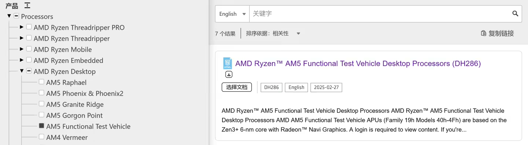Click the AM5 Gorgon Point label
This screenshot has width=528, height=145.
(74, 116)
